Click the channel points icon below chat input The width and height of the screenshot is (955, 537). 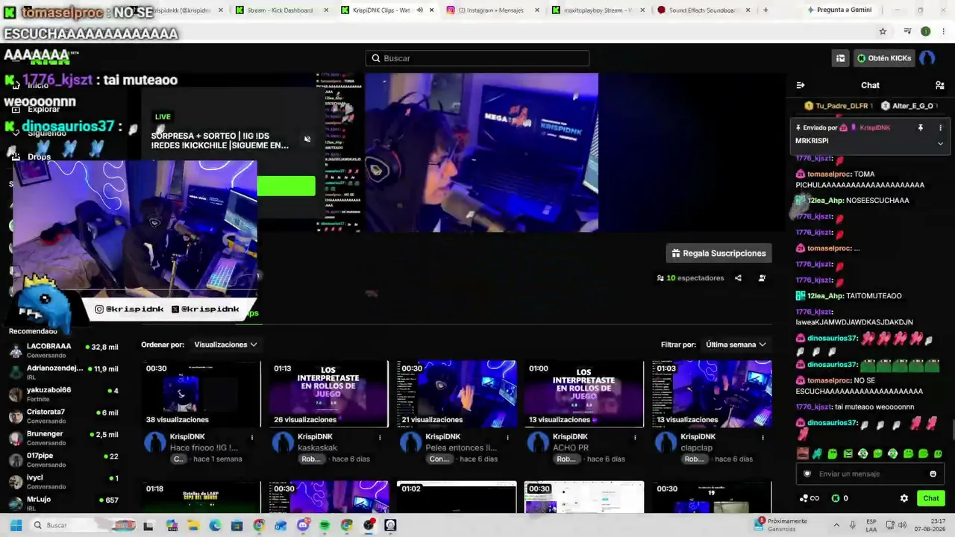coord(810,498)
